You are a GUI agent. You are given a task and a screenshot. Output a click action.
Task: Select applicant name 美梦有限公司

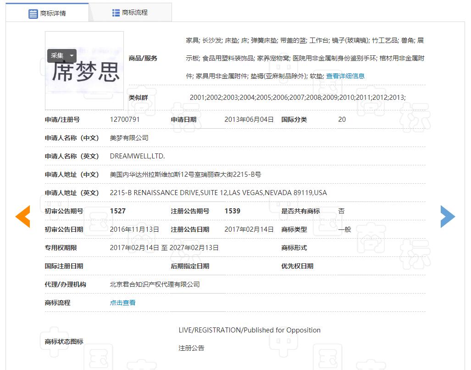[129, 138]
